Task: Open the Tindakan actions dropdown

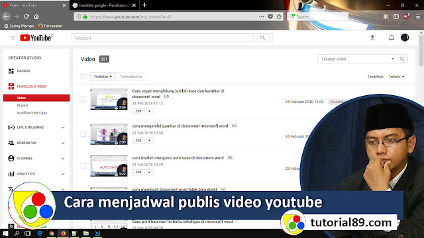Action: (103, 77)
